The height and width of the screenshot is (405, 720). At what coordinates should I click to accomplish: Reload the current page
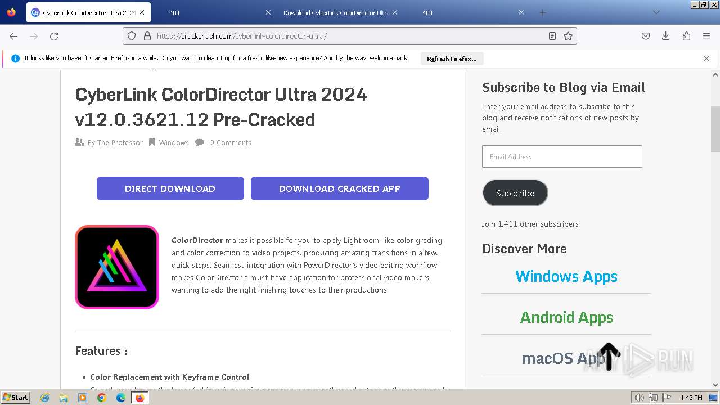(x=54, y=36)
